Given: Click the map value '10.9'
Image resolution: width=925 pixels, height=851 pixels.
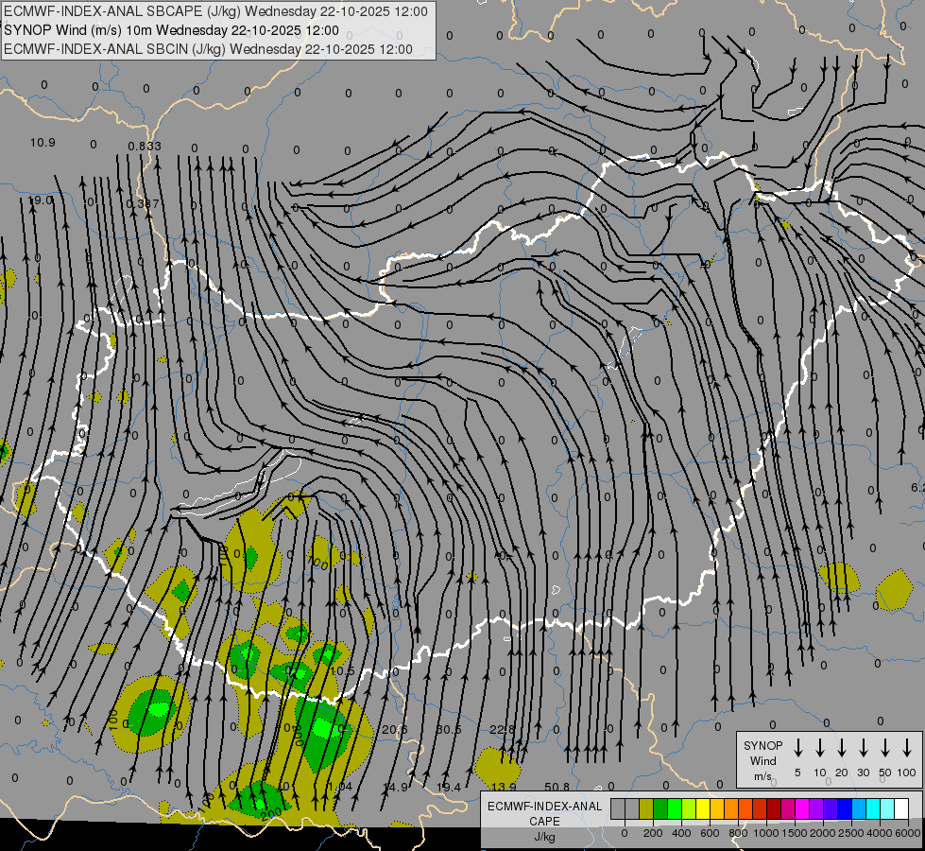Looking at the screenshot, I should (x=43, y=143).
